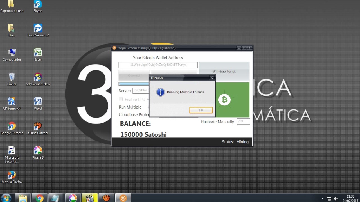The image size is (360, 202).
Task: Click the dimmed Connect button
Action: click(x=134, y=75)
